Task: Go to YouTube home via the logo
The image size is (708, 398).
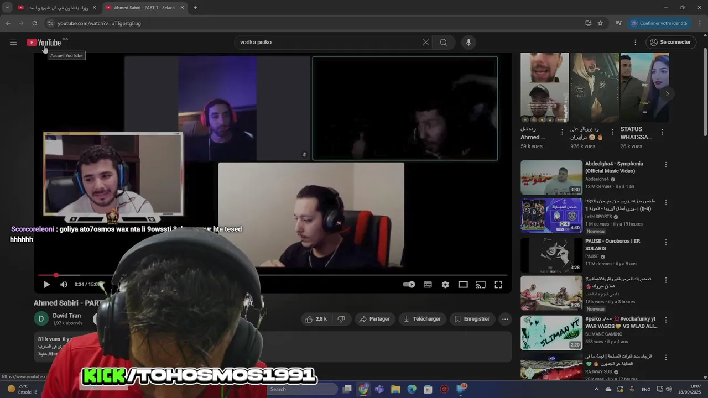Action: 44,43
